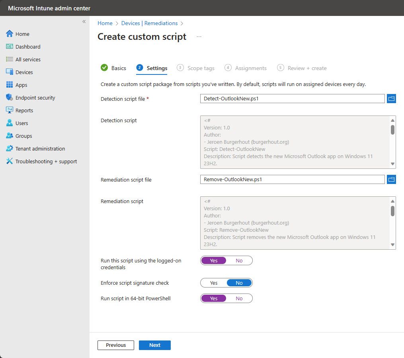Browse for detection script file folder icon
404x358 pixels.
[x=391, y=98]
